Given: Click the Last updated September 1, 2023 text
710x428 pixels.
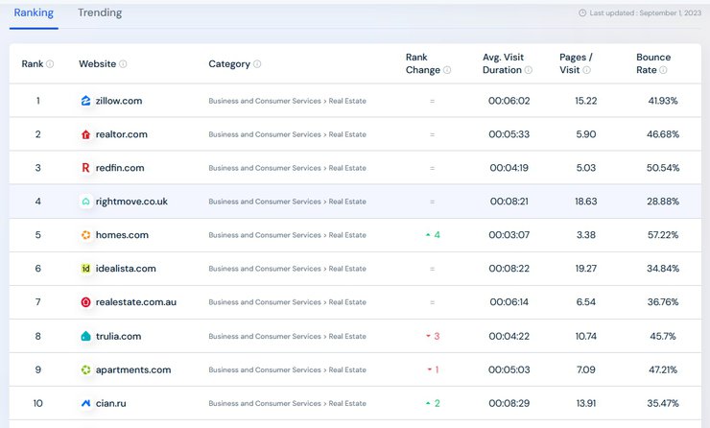Looking at the screenshot, I should (646, 12).
